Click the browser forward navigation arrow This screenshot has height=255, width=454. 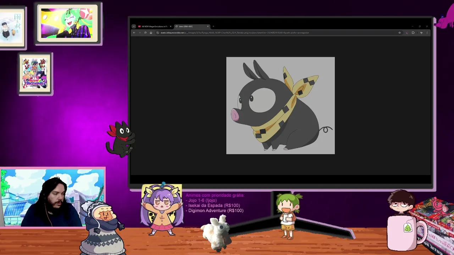(x=140, y=33)
